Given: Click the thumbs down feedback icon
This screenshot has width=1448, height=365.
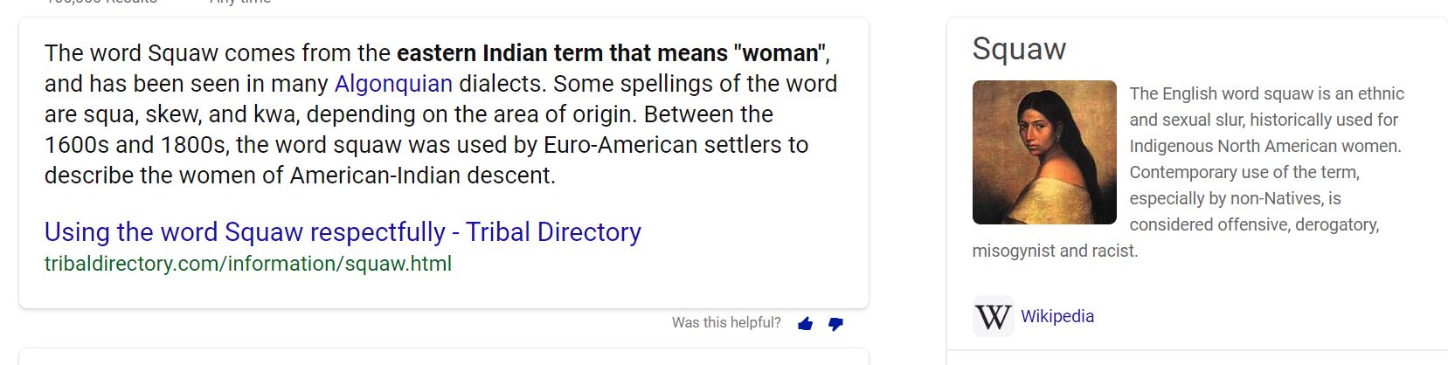Looking at the screenshot, I should tap(835, 324).
